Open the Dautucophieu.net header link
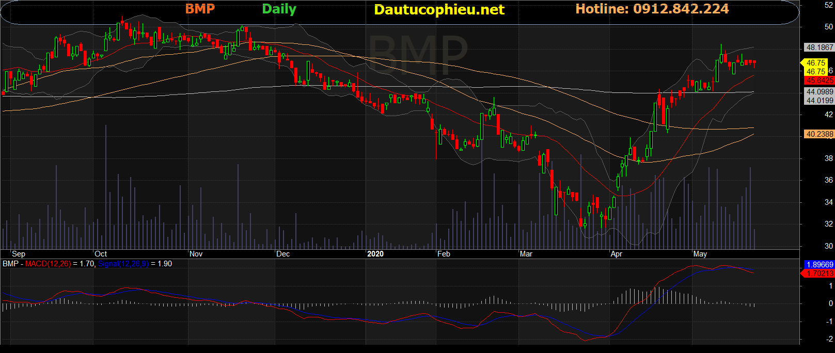 click(x=439, y=10)
